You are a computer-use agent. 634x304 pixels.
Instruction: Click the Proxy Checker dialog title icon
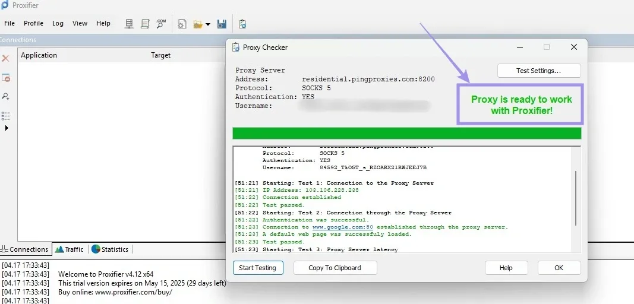pos(236,47)
